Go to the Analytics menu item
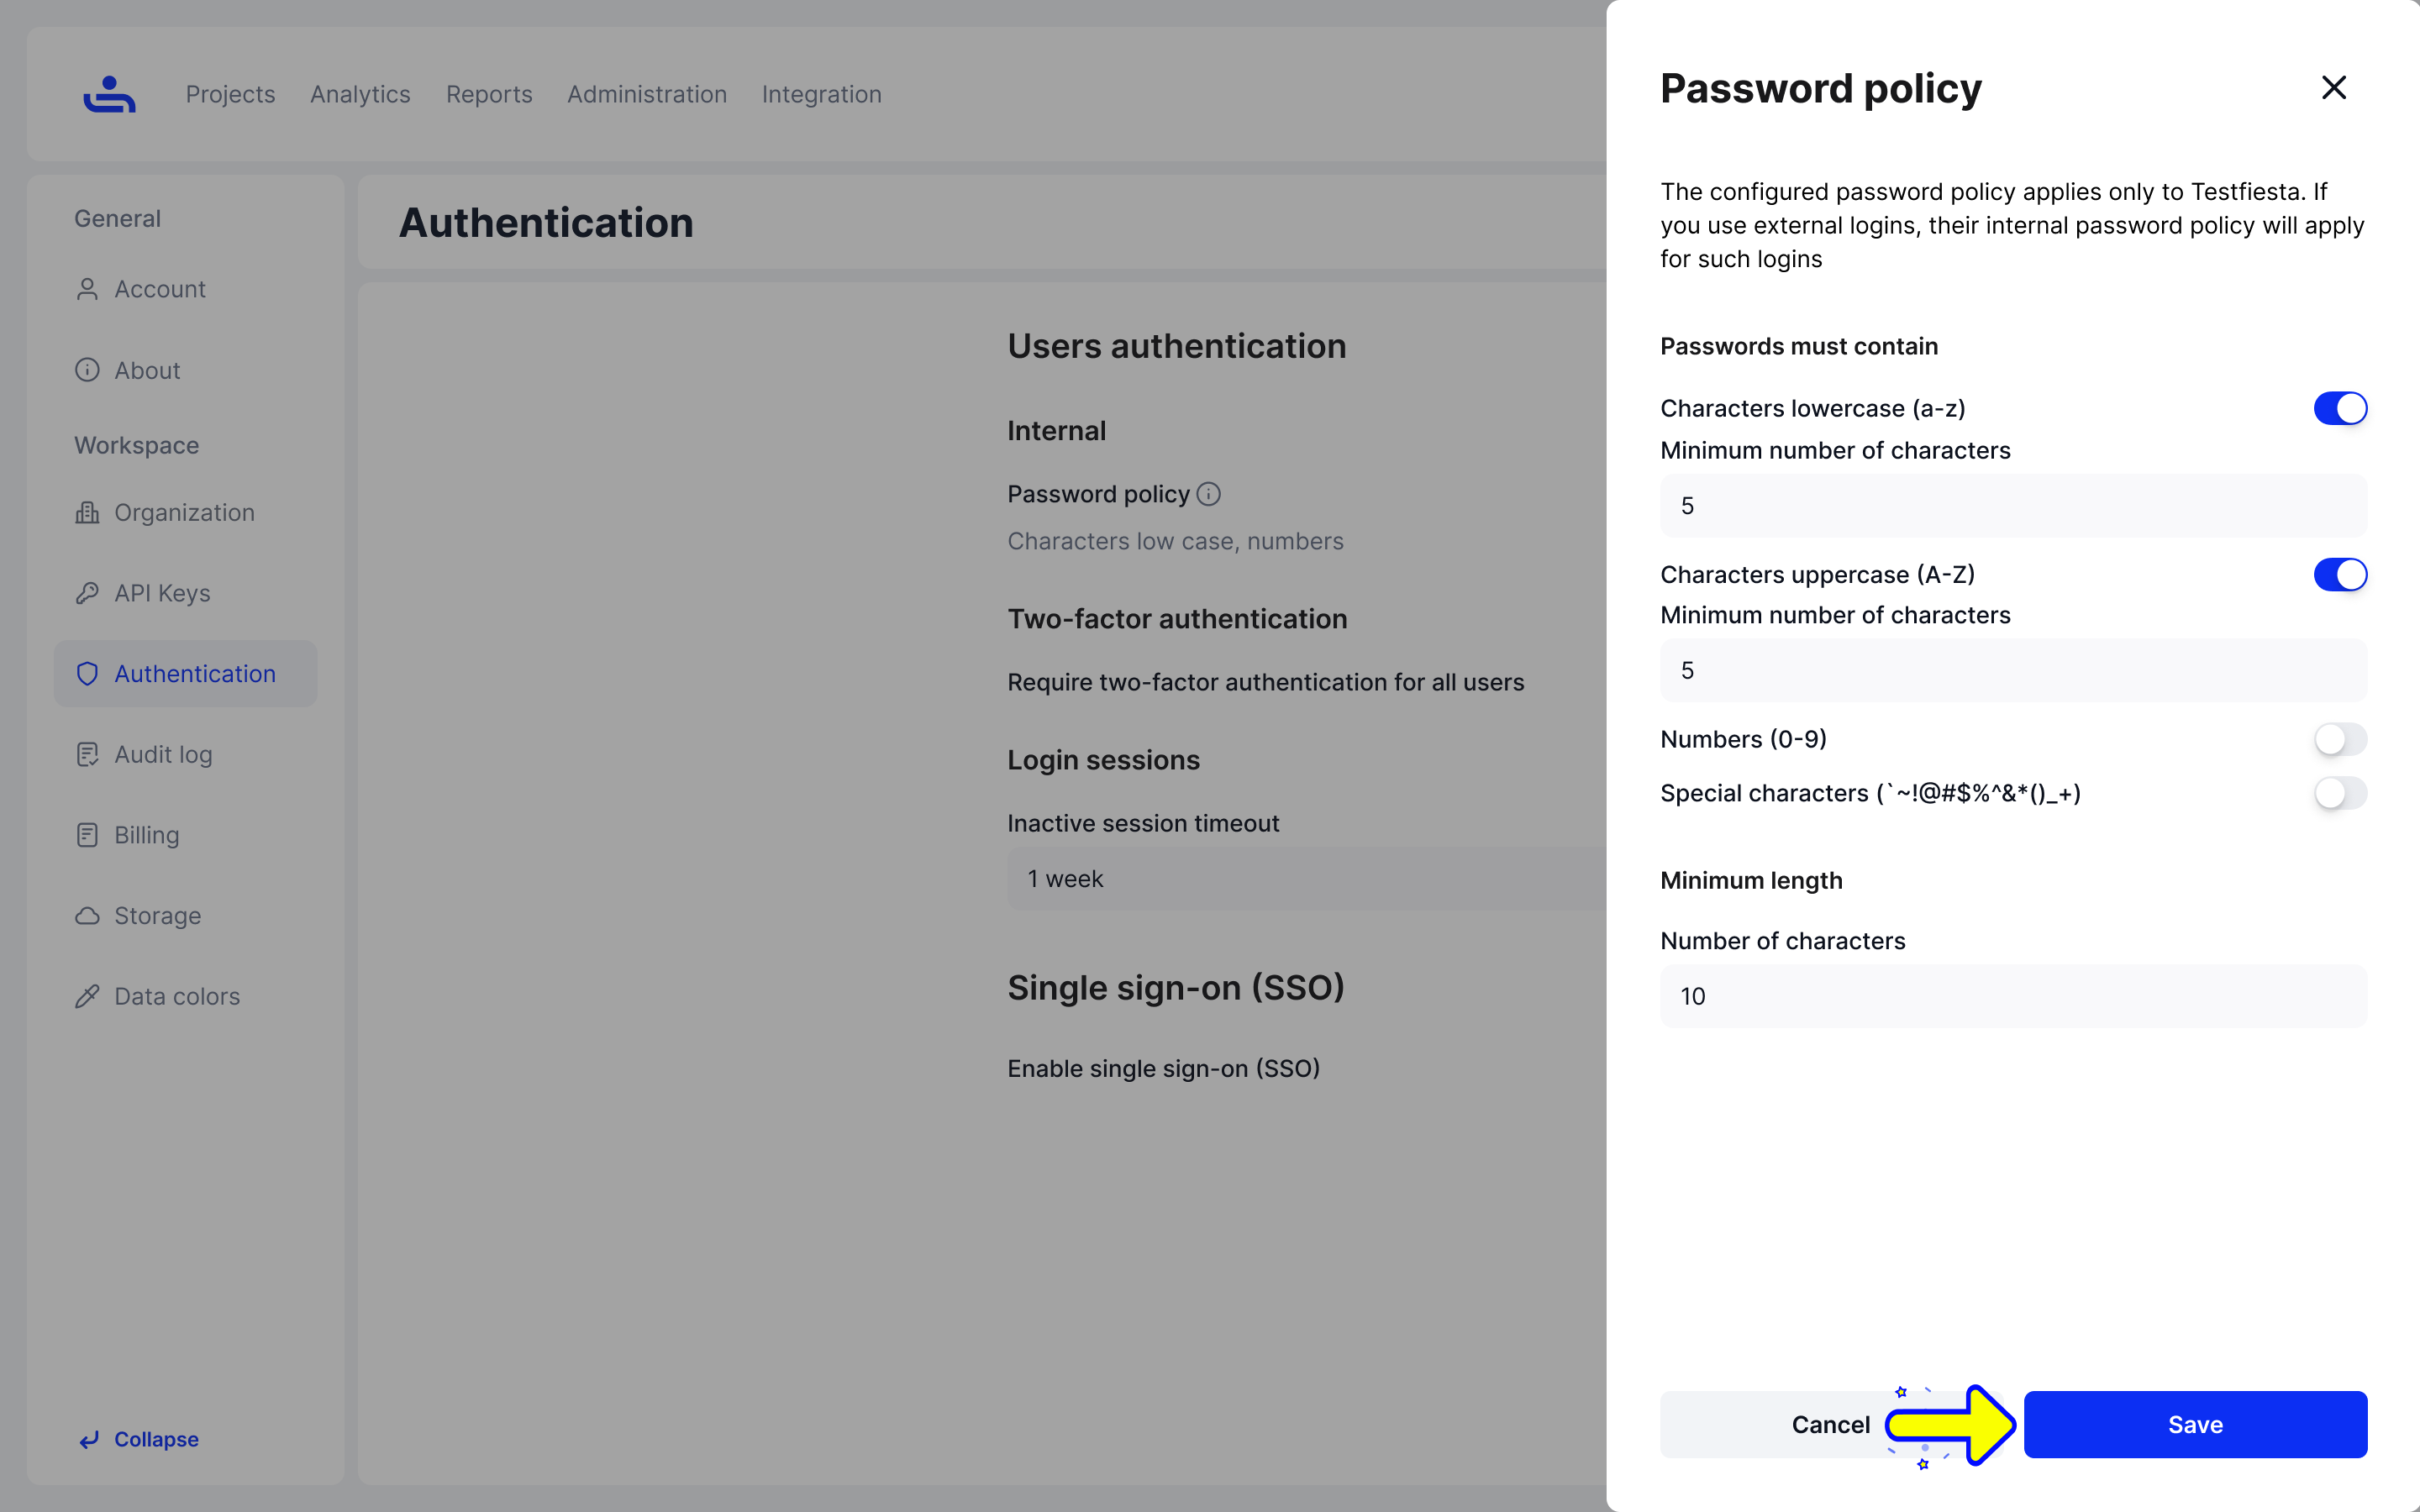The height and width of the screenshot is (1512, 2420). (360, 94)
